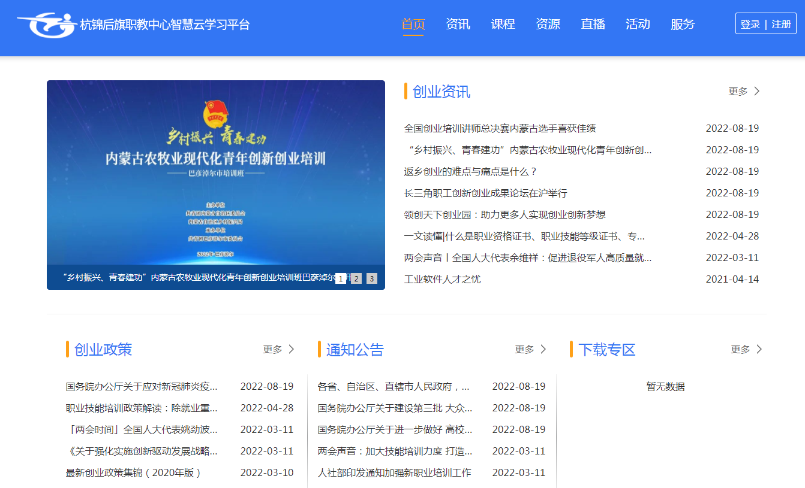Expand 创业政策 section via 更多 arrow
Screen dimensions: 805x488
click(x=292, y=349)
